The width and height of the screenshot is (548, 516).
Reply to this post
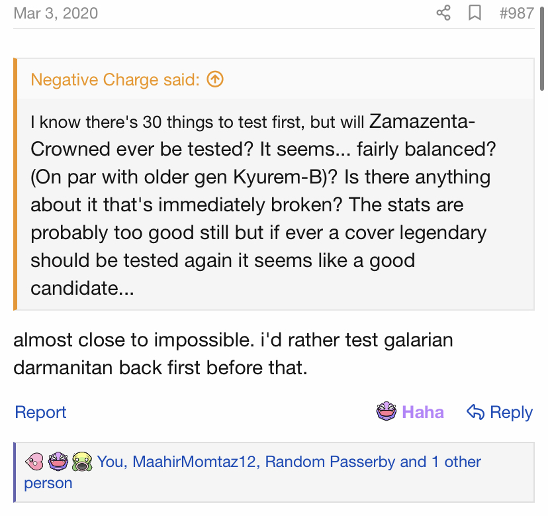(511, 412)
